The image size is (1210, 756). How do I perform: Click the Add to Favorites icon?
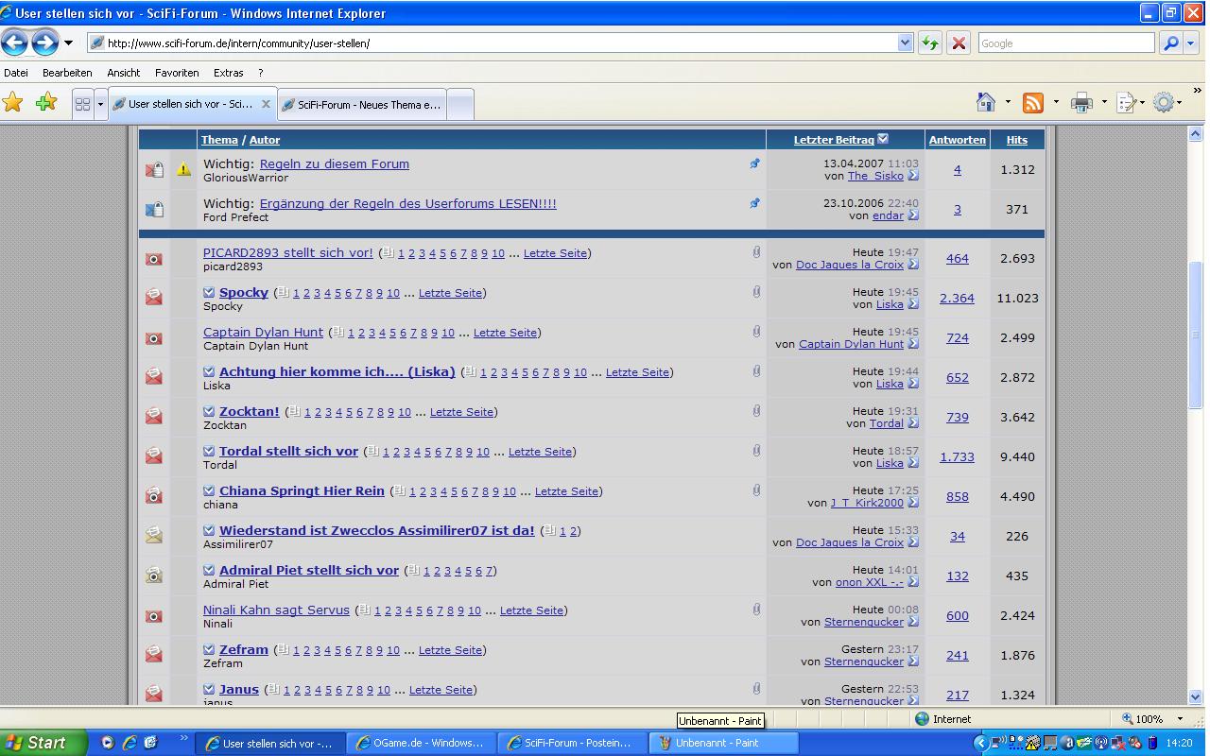point(45,103)
